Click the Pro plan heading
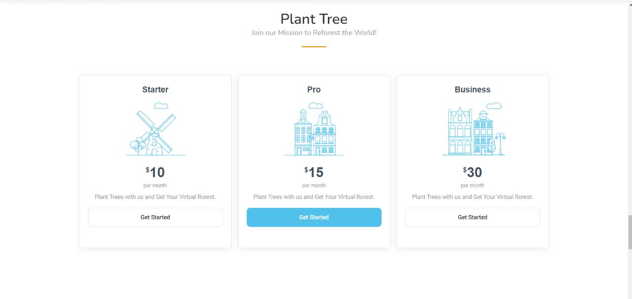This screenshot has width=632, height=299. pyautogui.click(x=314, y=90)
